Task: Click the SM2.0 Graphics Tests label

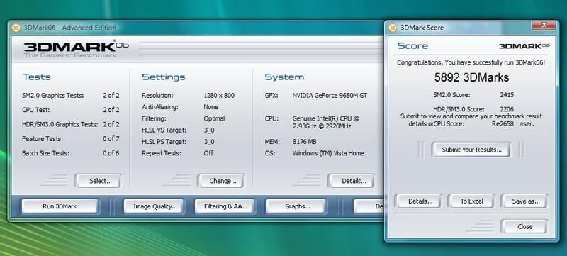Action: tap(52, 96)
